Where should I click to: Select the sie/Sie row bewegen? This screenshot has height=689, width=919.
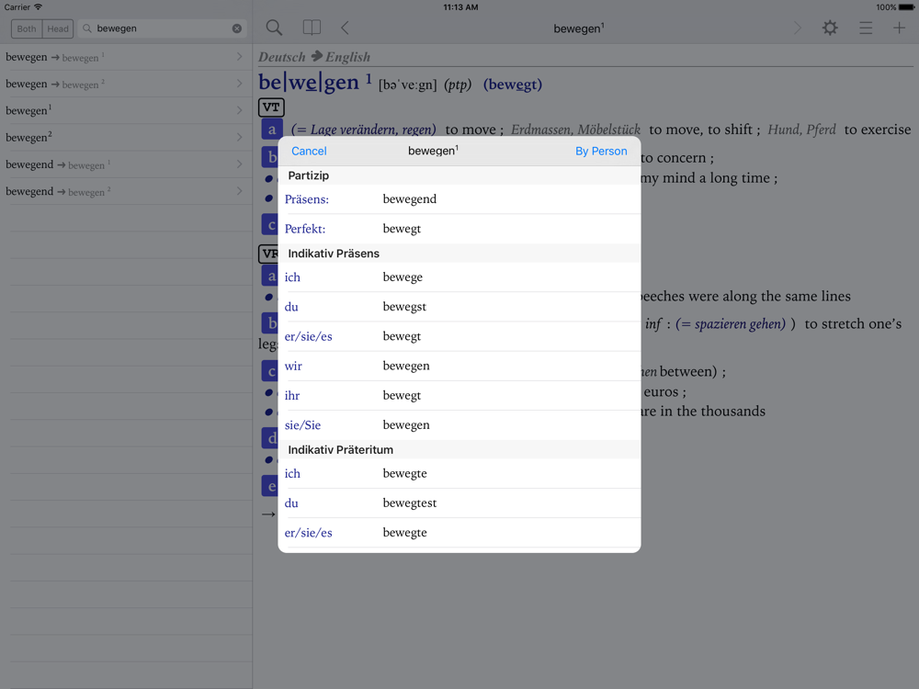pyautogui.click(x=459, y=424)
